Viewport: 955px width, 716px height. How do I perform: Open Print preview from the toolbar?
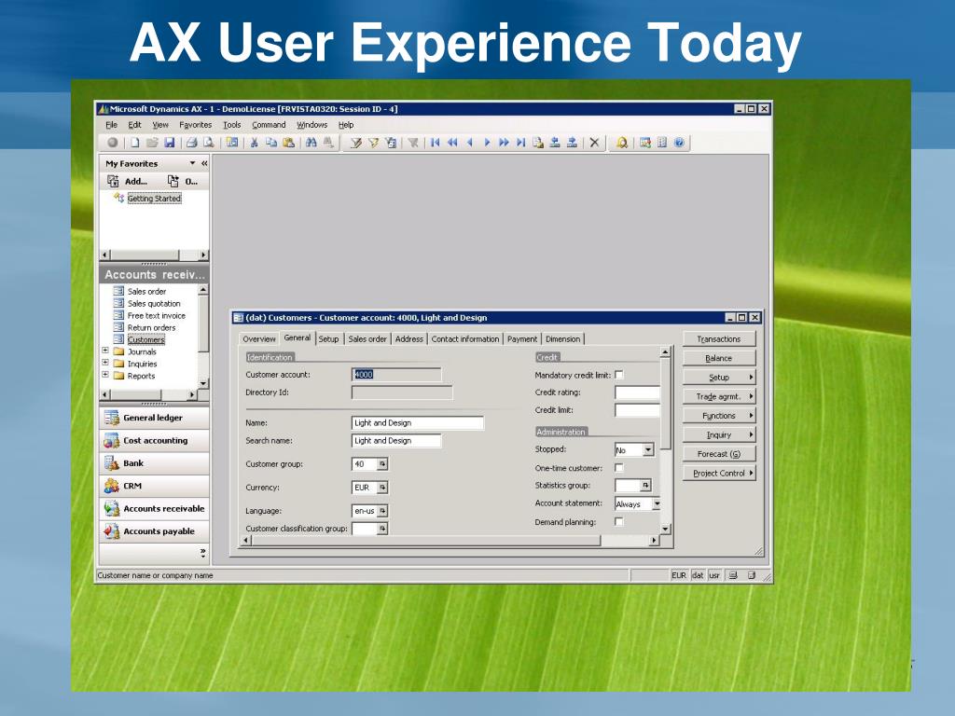coord(209,143)
